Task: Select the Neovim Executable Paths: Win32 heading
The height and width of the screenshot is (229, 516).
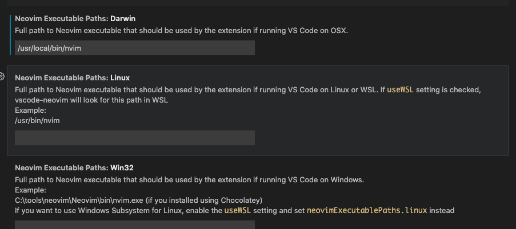Action: click(74, 168)
